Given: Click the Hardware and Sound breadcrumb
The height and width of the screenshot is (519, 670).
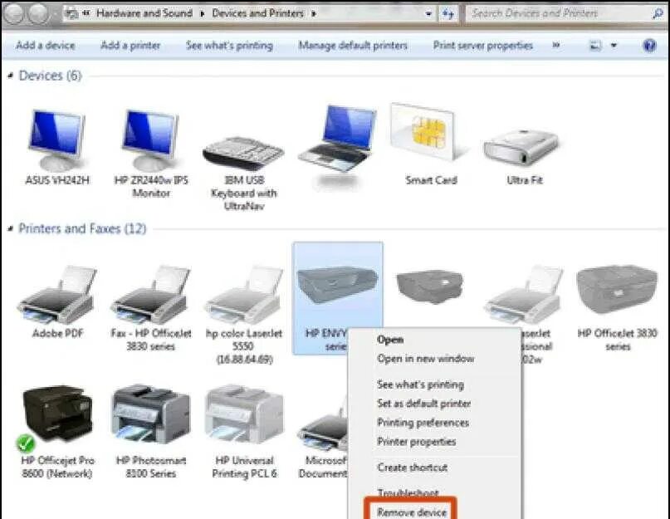Looking at the screenshot, I should [144, 13].
